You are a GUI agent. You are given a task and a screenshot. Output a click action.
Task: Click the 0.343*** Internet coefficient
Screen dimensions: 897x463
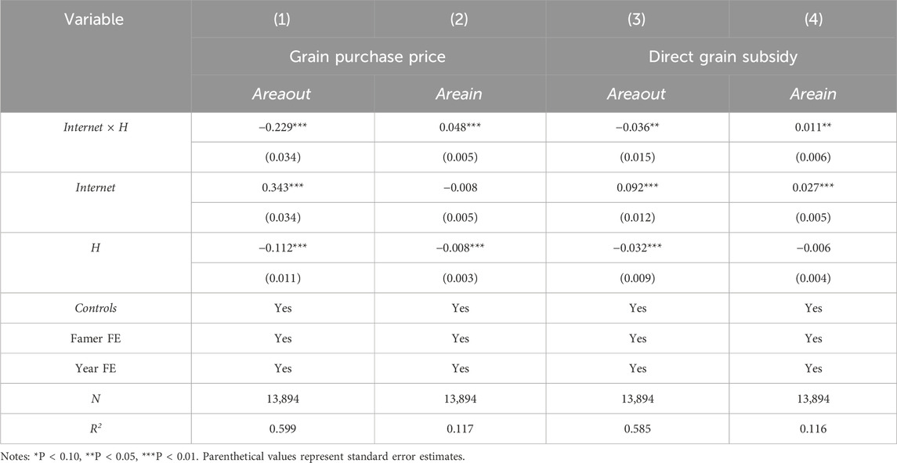[x=283, y=187]
